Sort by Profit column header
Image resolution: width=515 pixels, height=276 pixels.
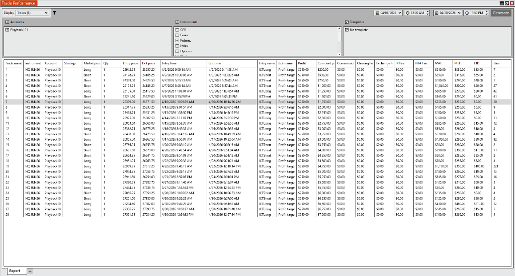(306, 63)
